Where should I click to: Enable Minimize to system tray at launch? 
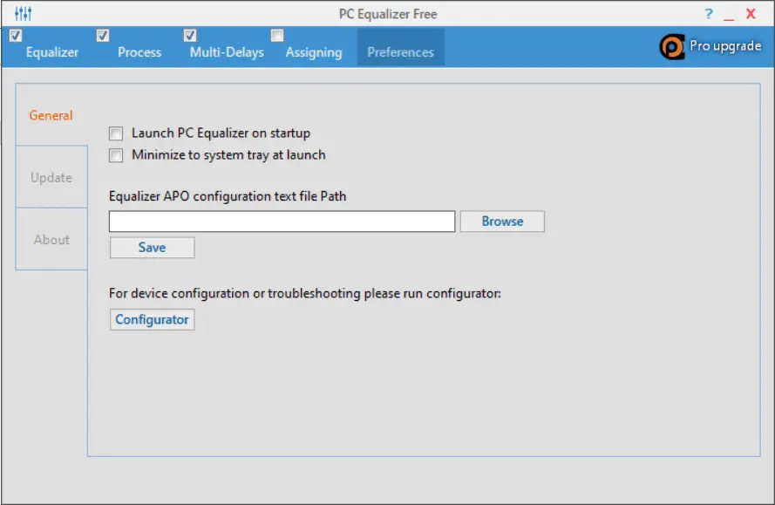(116, 155)
